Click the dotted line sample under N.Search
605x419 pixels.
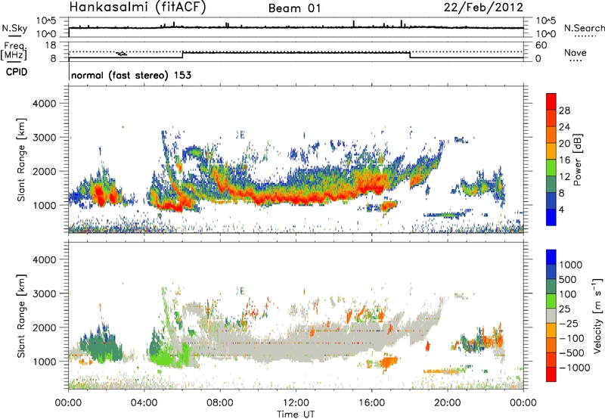click(585, 36)
